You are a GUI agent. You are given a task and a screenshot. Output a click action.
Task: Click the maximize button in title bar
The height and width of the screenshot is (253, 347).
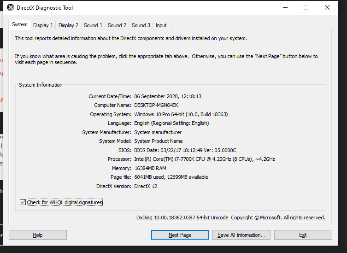pyautogui.click(x=306, y=7)
